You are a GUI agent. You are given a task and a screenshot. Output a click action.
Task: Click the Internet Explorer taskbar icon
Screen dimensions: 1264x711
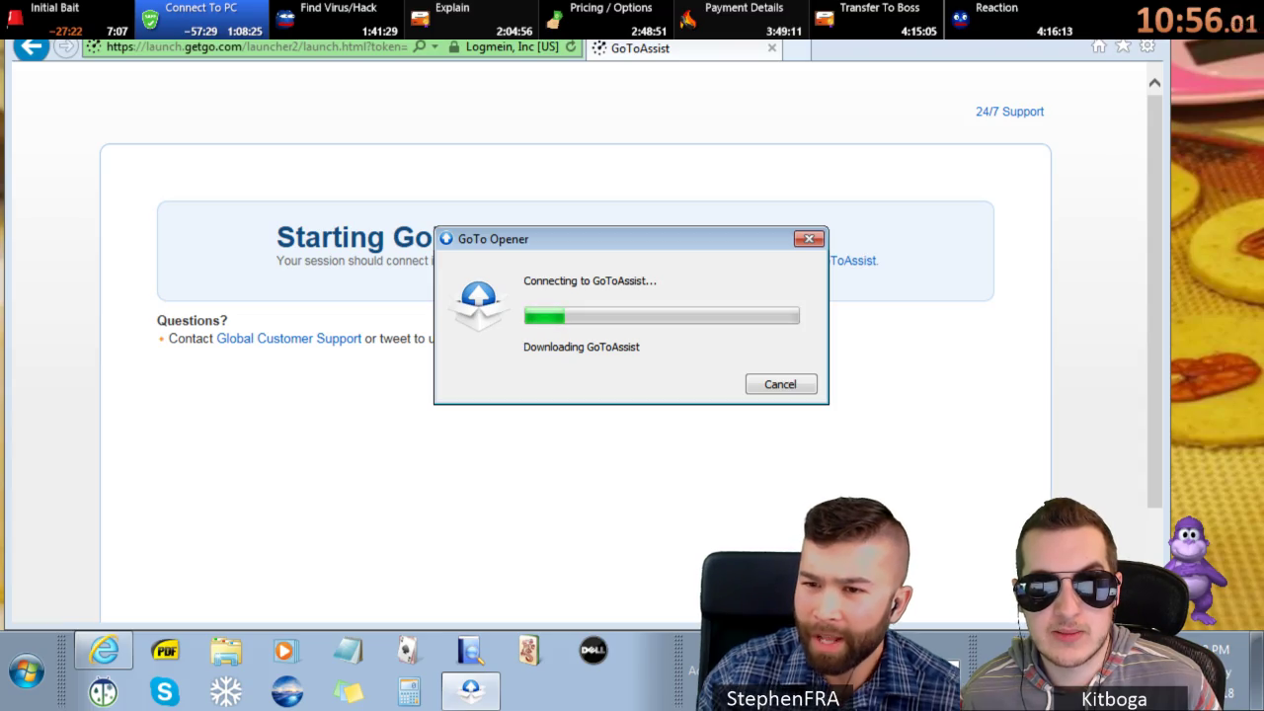click(104, 651)
